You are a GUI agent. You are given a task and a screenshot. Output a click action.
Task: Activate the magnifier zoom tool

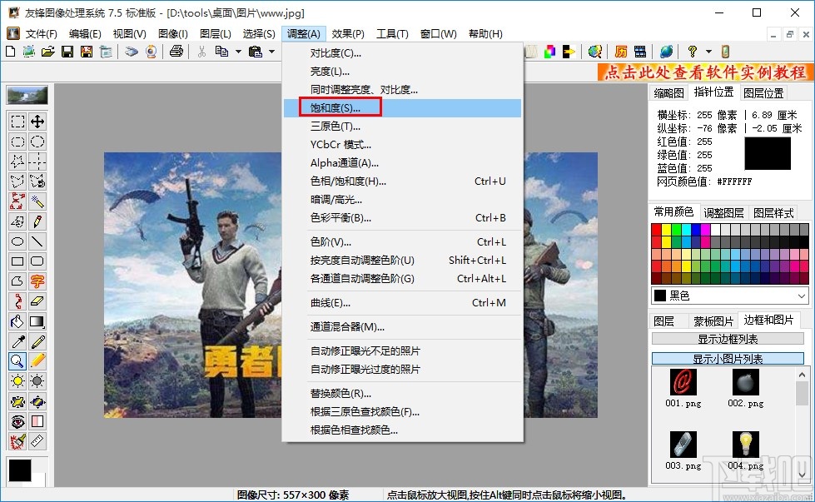(17, 361)
